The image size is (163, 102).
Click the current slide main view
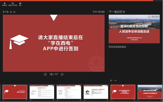click(x=54, y=43)
